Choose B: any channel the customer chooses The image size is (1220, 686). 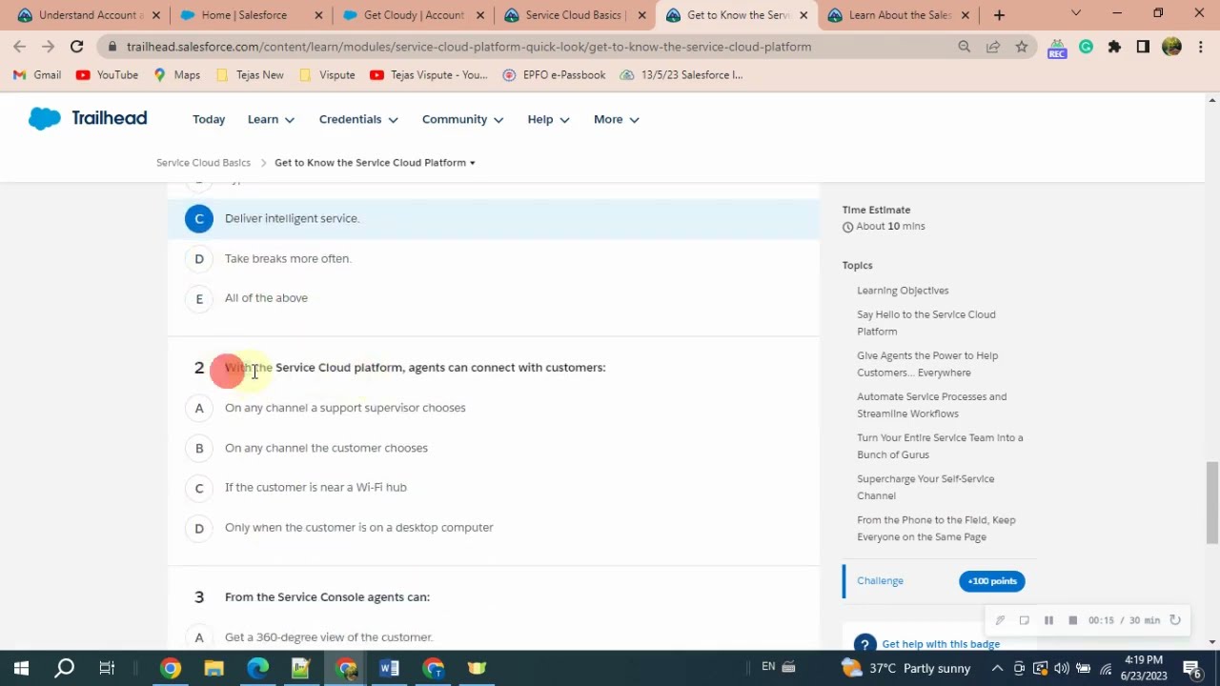click(x=494, y=448)
